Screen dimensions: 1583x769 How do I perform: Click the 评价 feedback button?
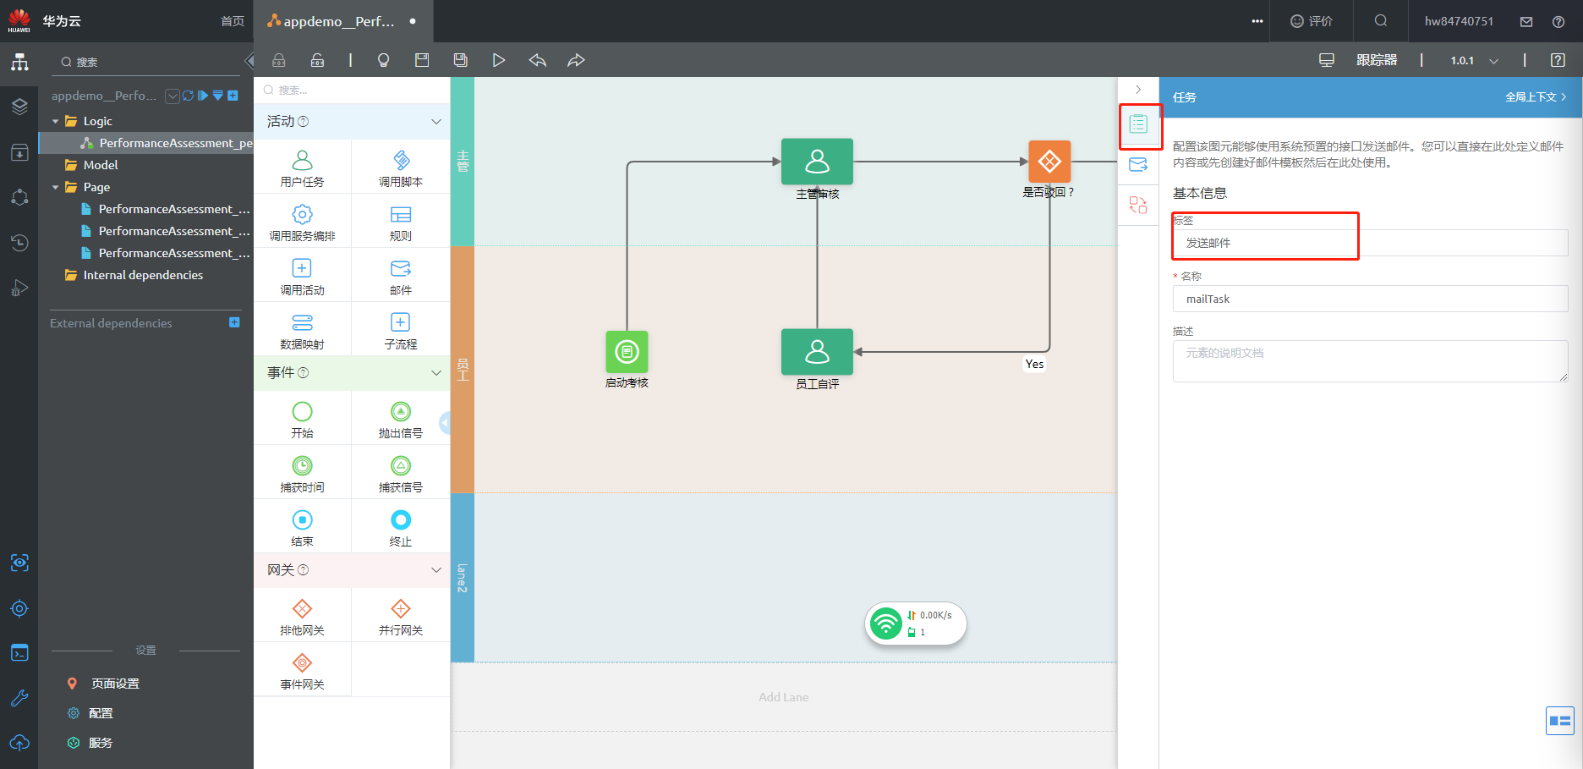tap(1312, 21)
